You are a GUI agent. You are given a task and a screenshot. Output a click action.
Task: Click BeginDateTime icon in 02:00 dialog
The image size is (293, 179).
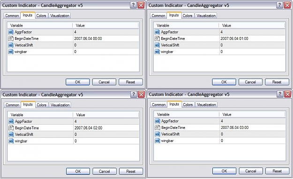(x=11, y=128)
